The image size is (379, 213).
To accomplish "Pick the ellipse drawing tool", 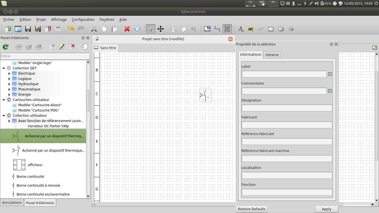I will pos(281,29).
